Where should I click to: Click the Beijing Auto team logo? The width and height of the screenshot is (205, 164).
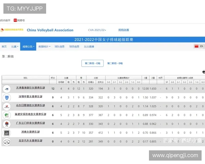click(6, 141)
